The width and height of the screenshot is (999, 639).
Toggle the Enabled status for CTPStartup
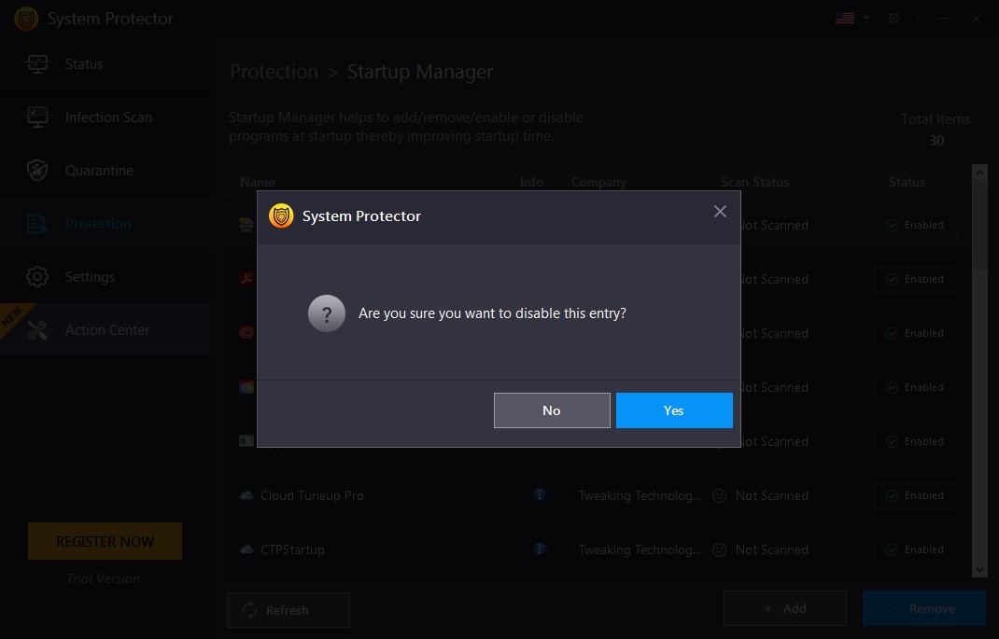tap(915, 549)
